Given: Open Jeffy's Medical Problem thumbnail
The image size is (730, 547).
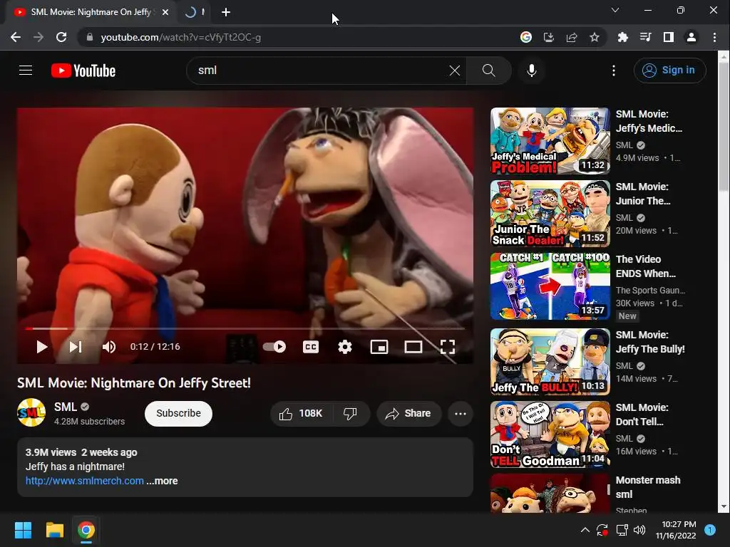Looking at the screenshot, I should click(x=550, y=141).
